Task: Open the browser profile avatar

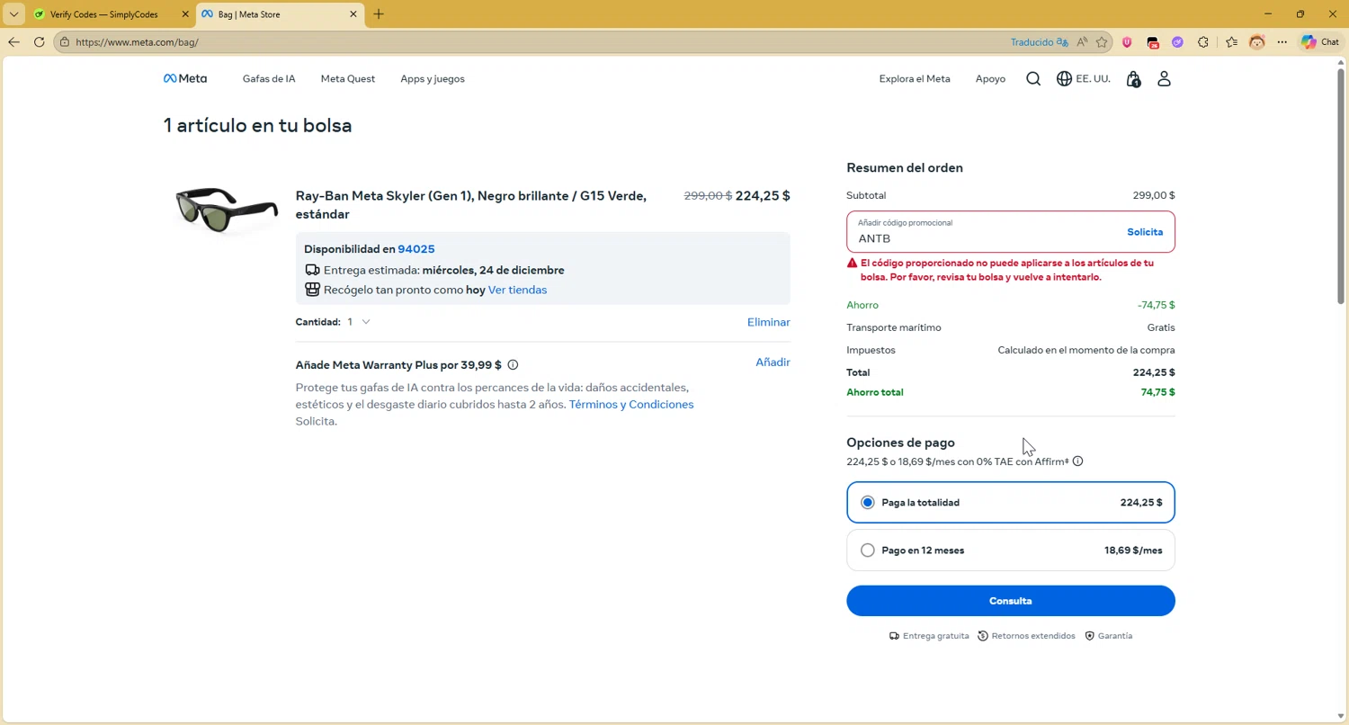Action: (1257, 41)
